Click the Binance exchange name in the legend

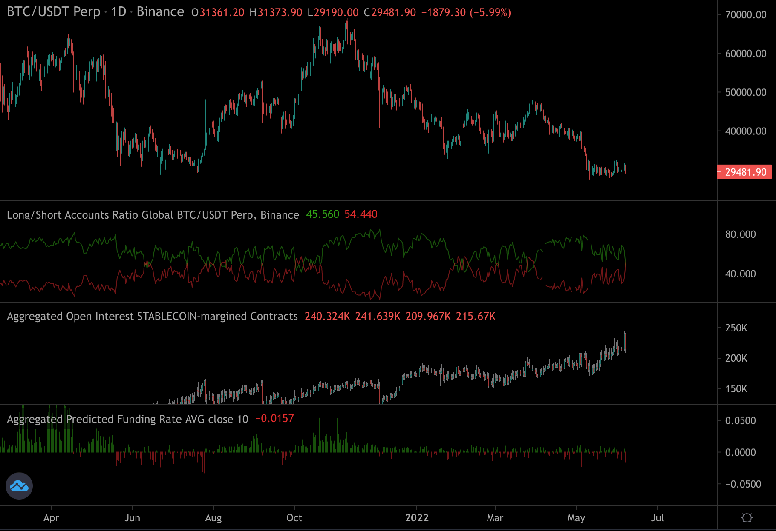click(x=160, y=12)
